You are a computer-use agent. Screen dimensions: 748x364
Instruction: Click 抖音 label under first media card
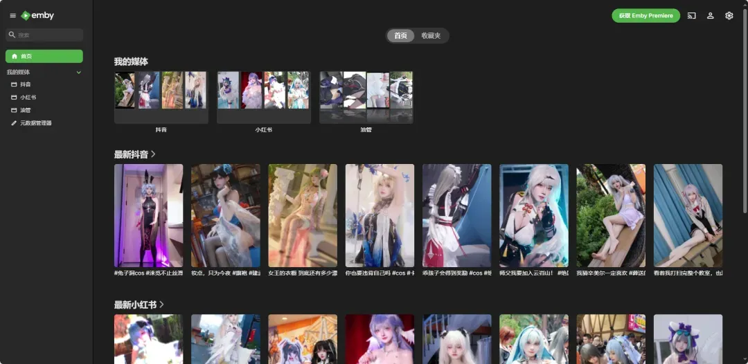pos(161,129)
